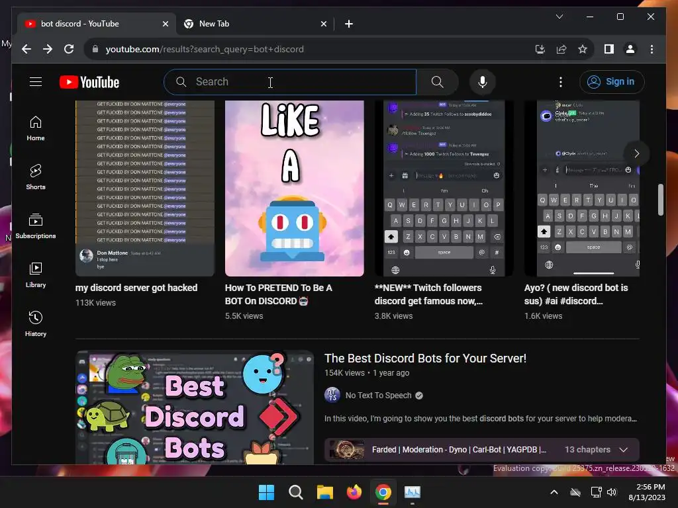Click 'The Best Discord Bots for Your Server!' title
This screenshot has height=508, width=678.
click(x=426, y=358)
